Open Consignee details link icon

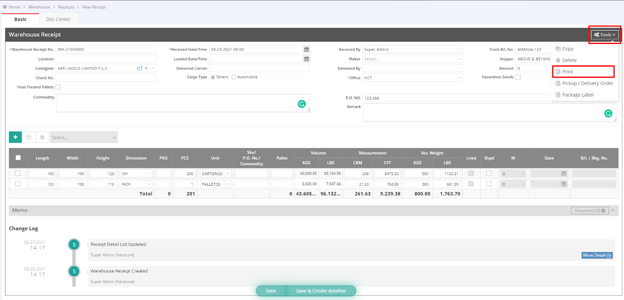tap(140, 68)
